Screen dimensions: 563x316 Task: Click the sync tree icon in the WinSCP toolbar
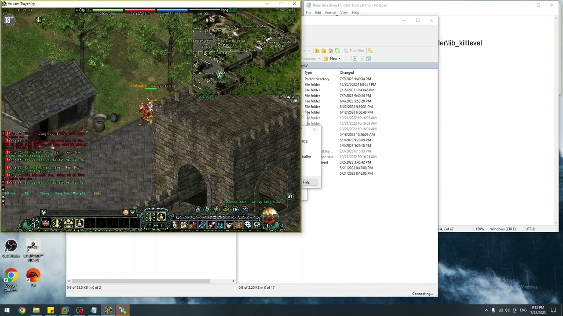pyautogui.click(x=370, y=50)
